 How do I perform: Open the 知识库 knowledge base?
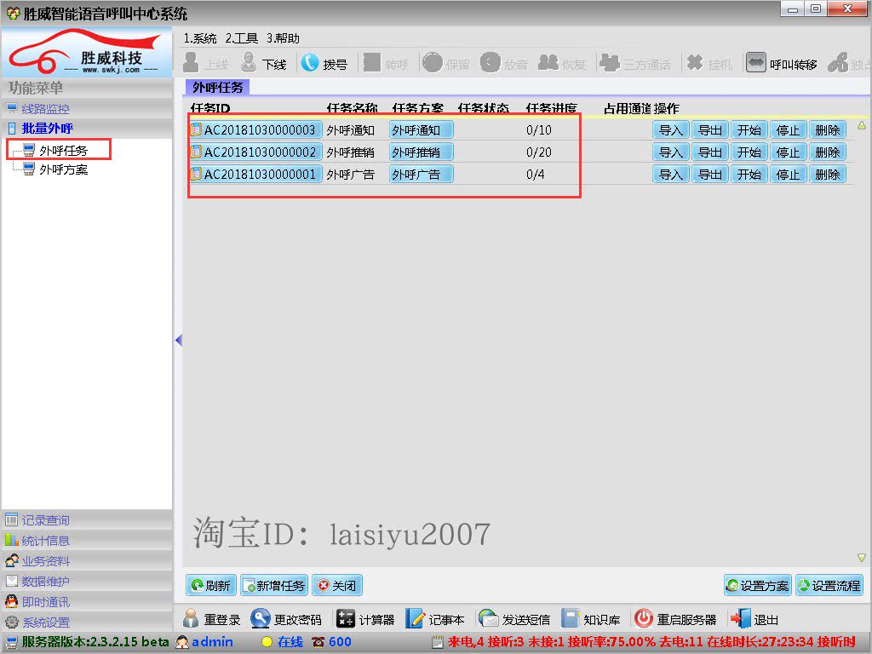571,619
